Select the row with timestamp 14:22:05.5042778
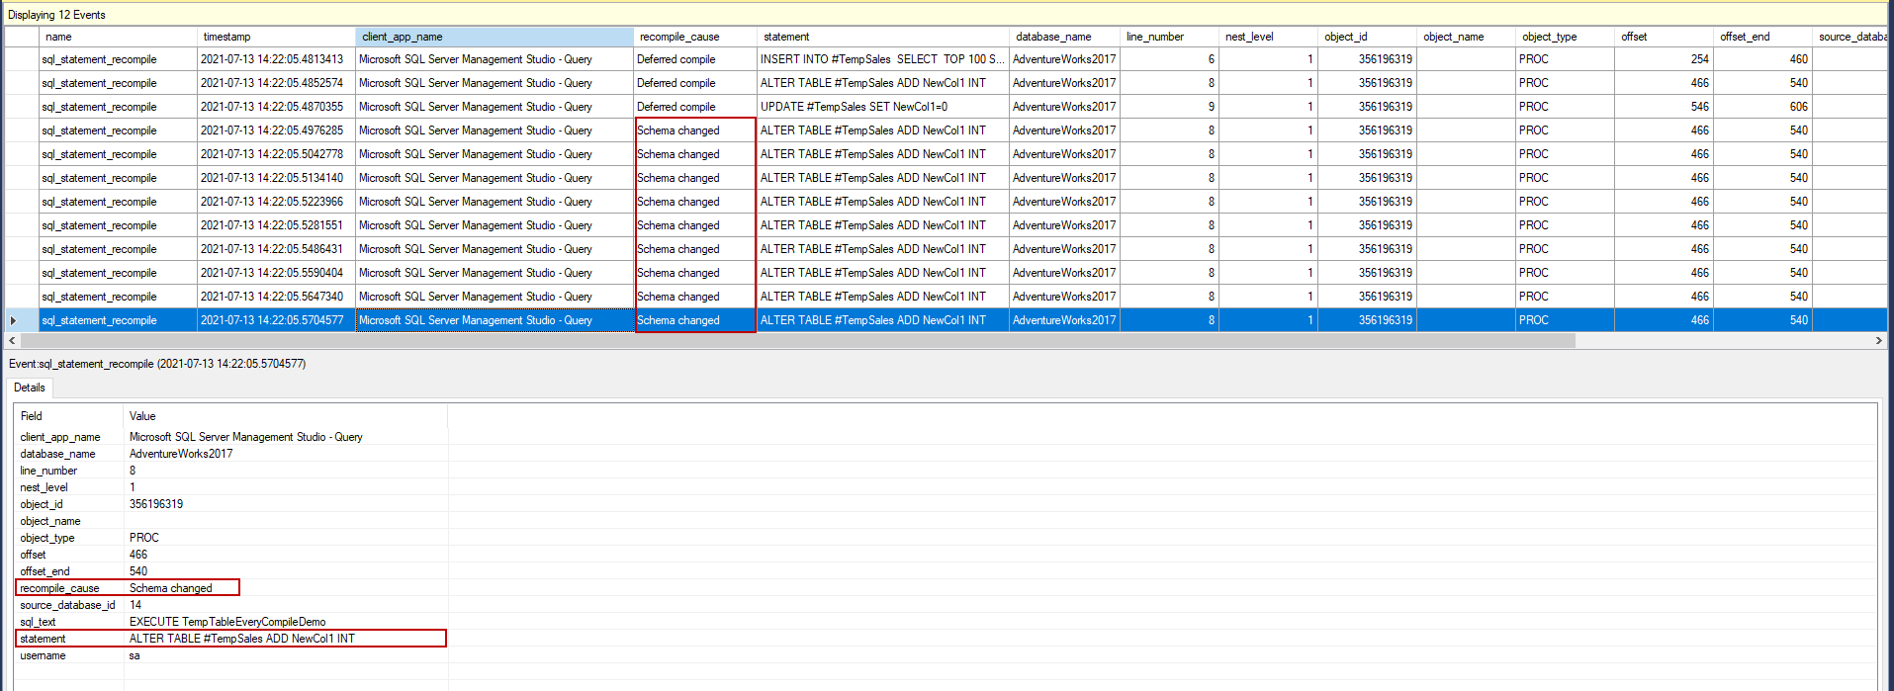The width and height of the screenshot is (1894, 691). pyautogui.click(x=946, y=154)
